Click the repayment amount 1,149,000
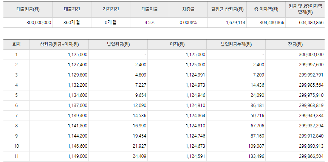The width and height of the screenshot is (328, 162). [77, 156]
